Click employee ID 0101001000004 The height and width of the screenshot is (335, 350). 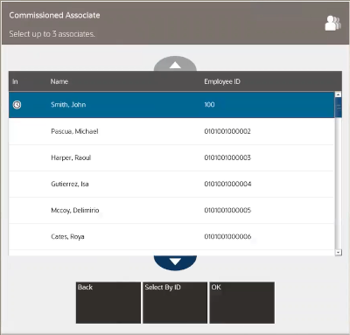tap(227, 184)
